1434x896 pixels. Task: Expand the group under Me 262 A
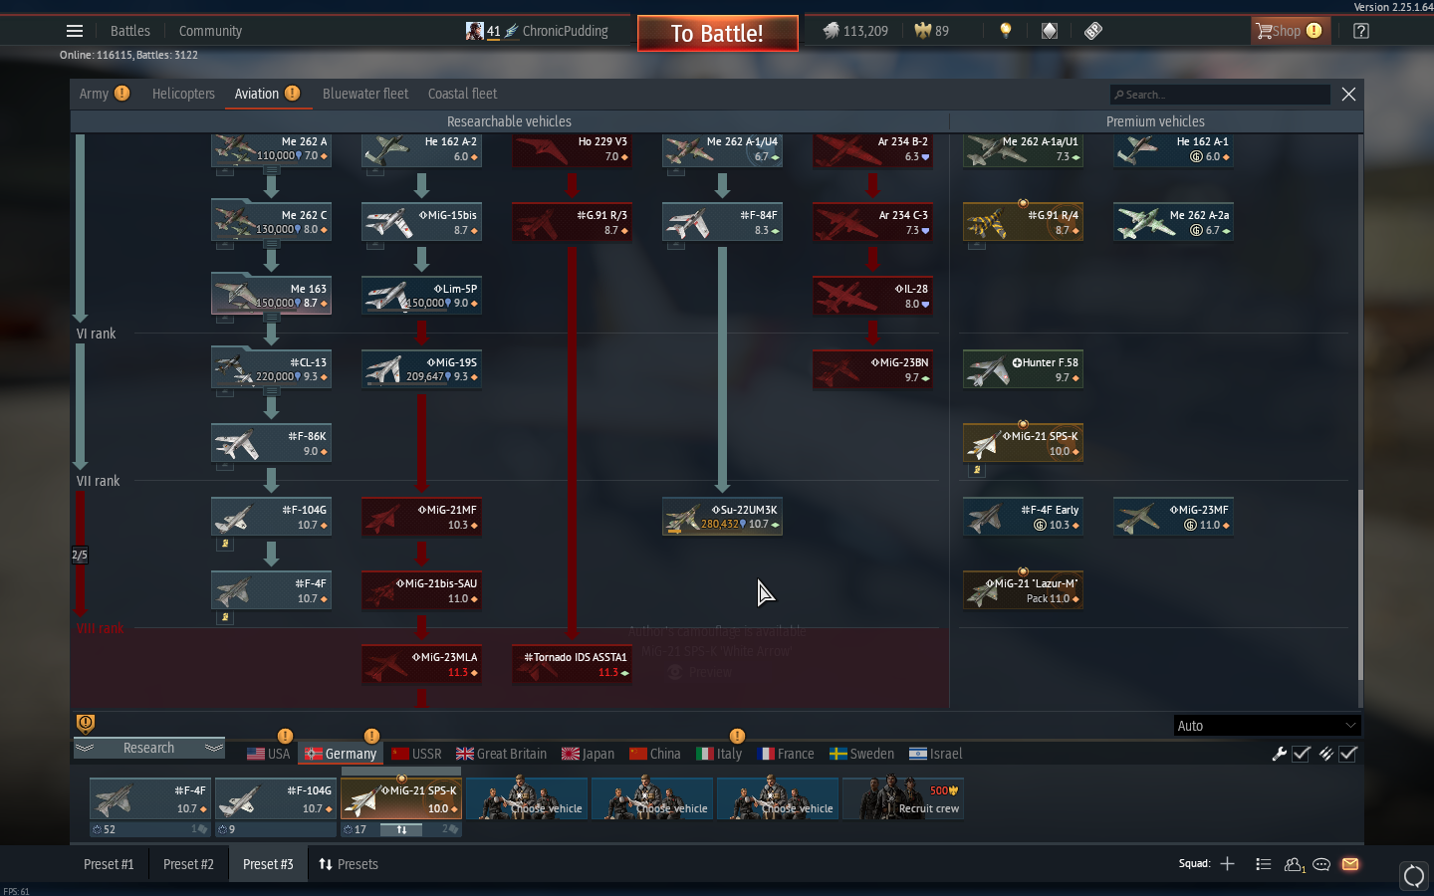pyautogui.click(x=225, y=171)
